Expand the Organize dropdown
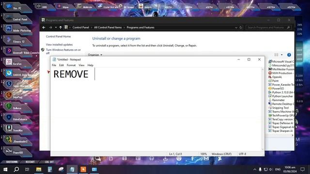The height and width of the screenshot is (174, 310). point(95,55)
